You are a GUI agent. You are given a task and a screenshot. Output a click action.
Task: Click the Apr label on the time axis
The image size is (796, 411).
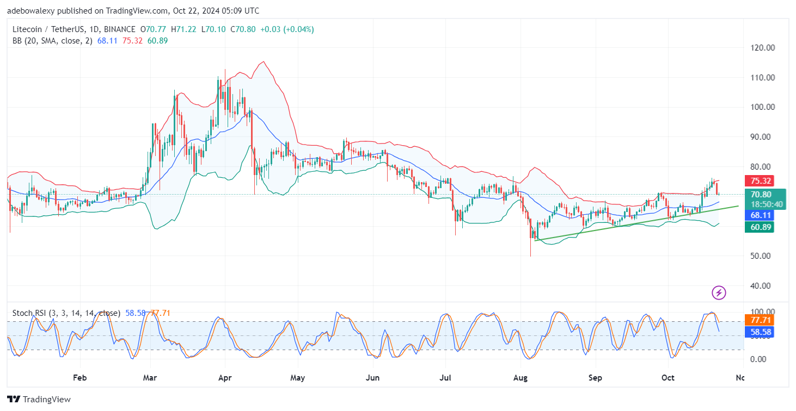[224, 377]
